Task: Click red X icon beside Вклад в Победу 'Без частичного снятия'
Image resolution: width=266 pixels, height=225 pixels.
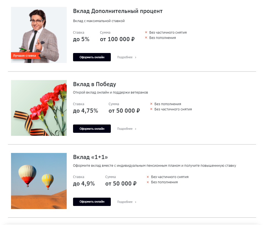Action: tap(151, 109)
